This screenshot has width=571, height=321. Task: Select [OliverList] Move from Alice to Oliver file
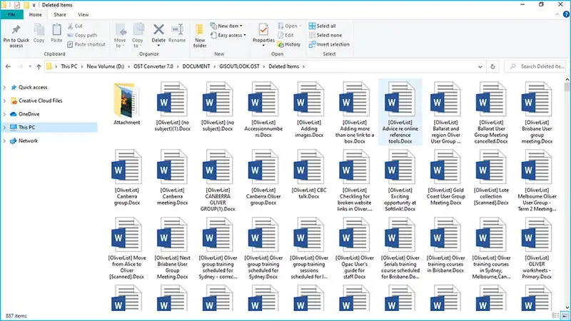point(127,248)
